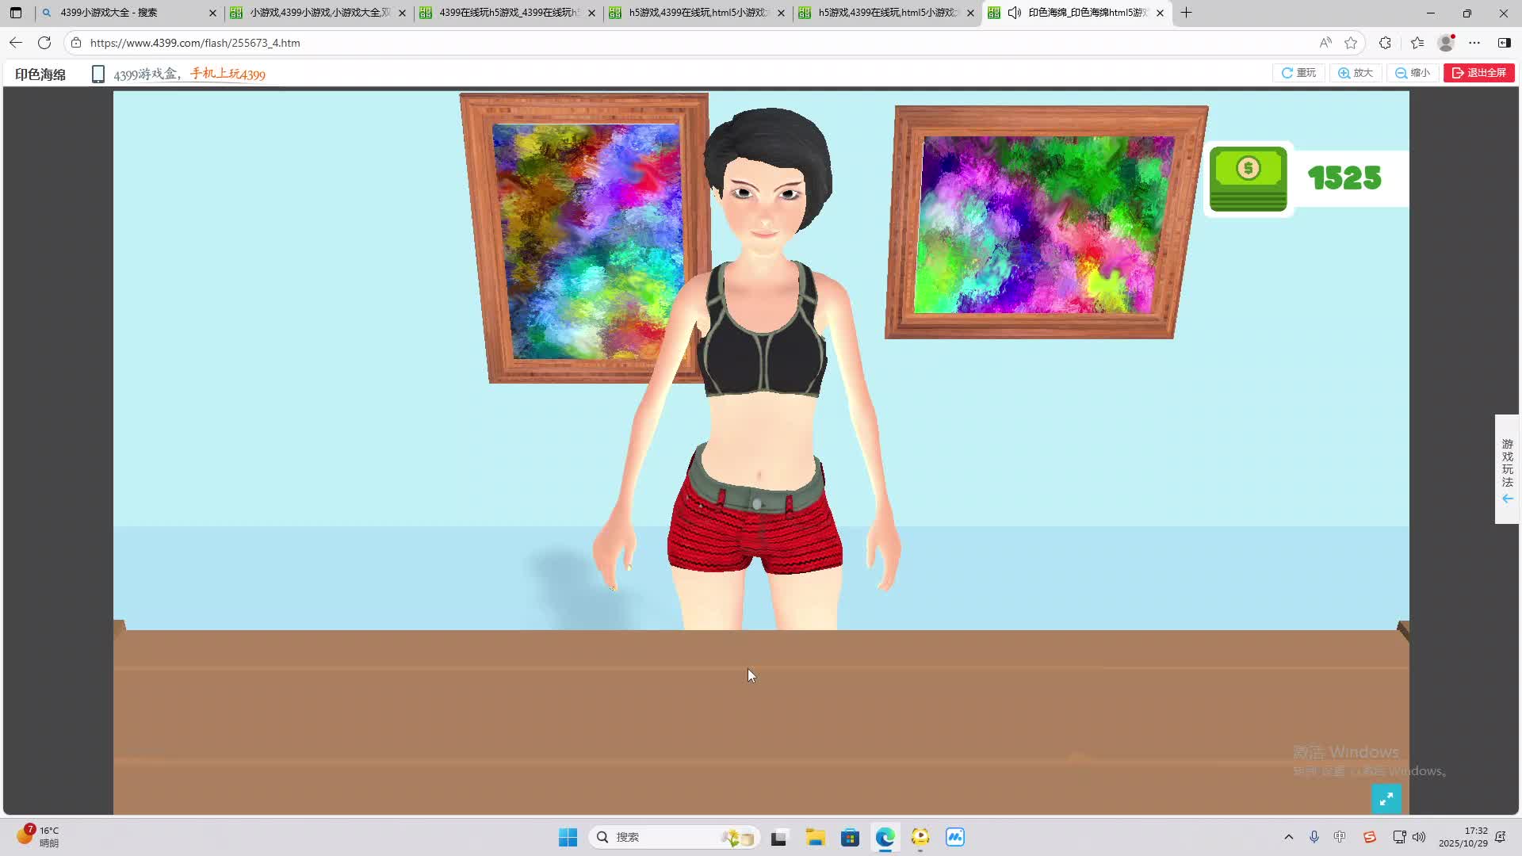
Task: Show hidden system tray icons chevron
Action: 1288,837
